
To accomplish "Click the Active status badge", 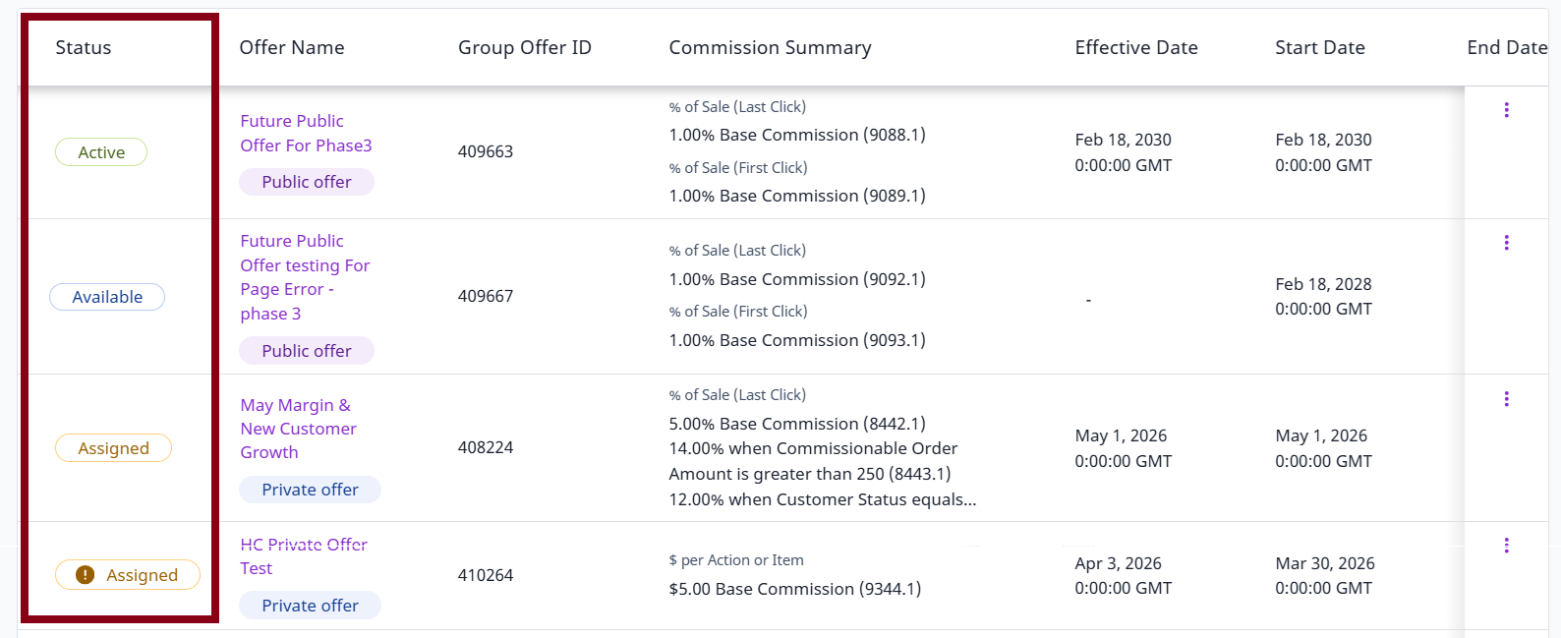I will pos(101,152).
